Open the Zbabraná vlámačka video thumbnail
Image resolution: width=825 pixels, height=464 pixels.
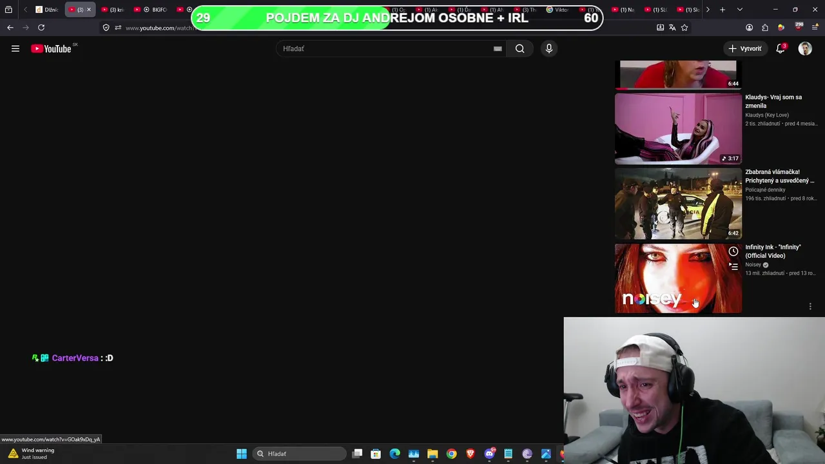tap(678, 204)
